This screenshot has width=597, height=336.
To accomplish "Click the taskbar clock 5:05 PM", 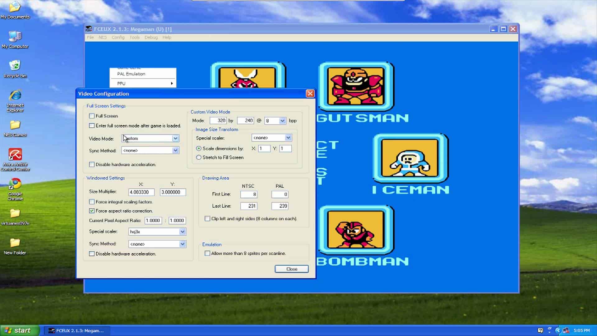I will pos(581,330).
